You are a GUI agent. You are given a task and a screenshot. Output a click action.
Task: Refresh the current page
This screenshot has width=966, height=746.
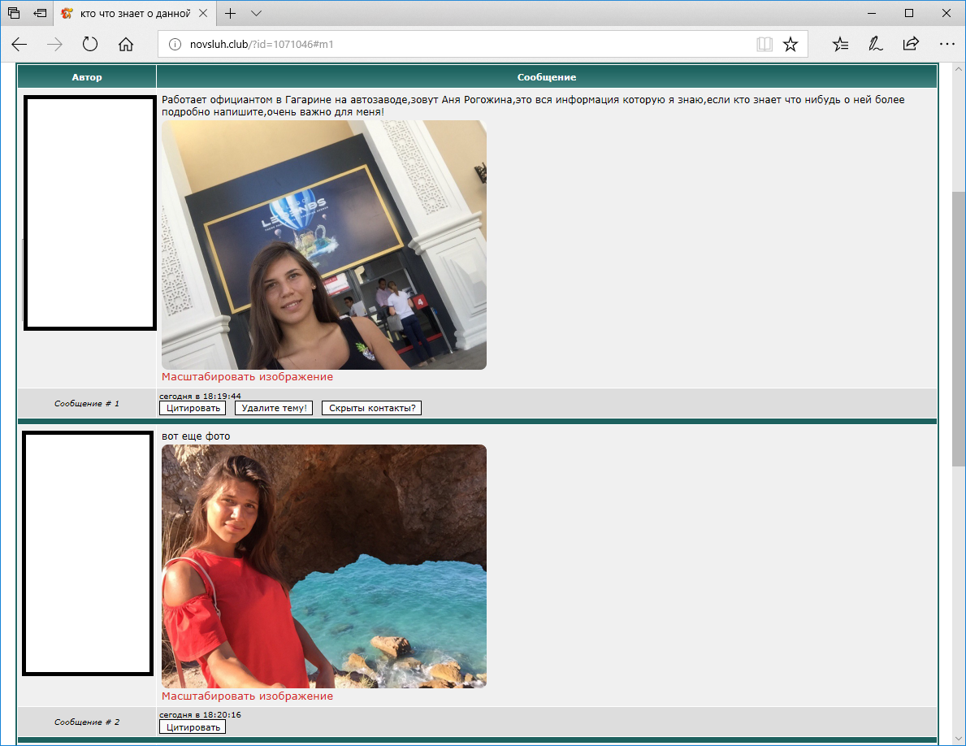pyautogui.click(x=90, y=44)
